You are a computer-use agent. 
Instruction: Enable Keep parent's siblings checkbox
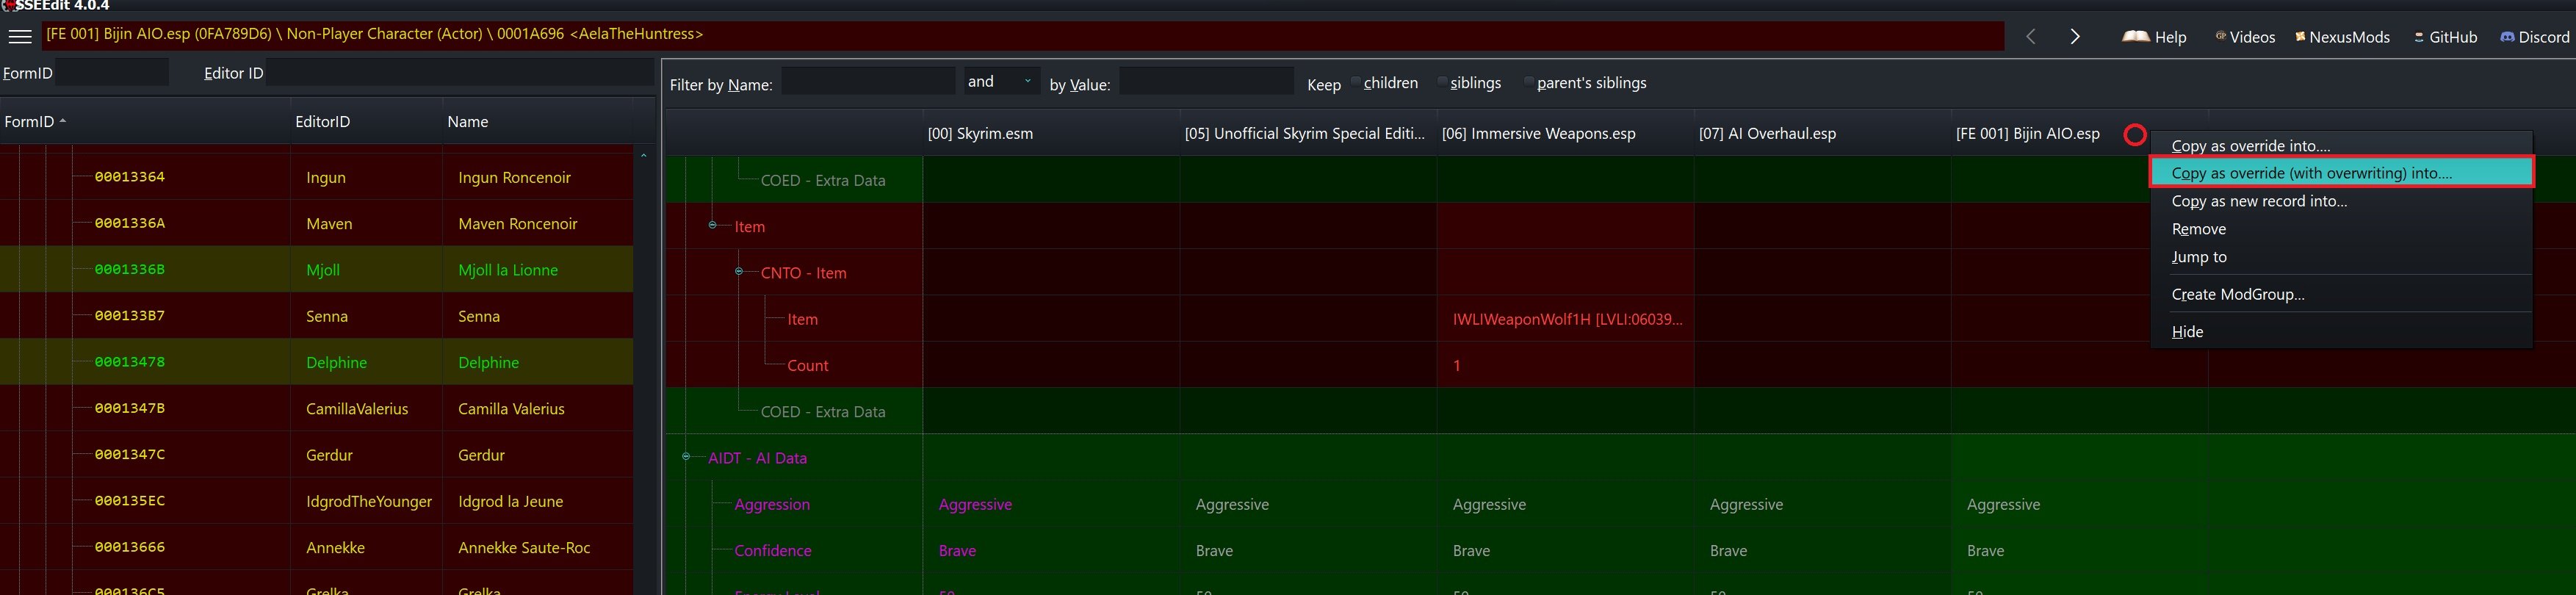(1529, 82)
